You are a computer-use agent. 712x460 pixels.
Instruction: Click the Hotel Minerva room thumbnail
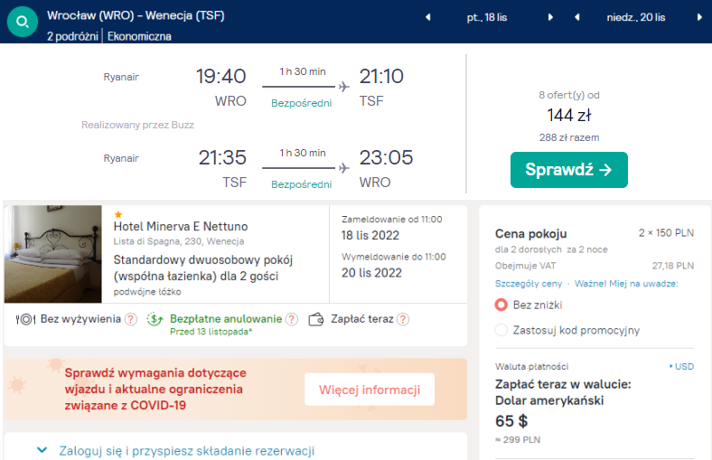(53, 254)
